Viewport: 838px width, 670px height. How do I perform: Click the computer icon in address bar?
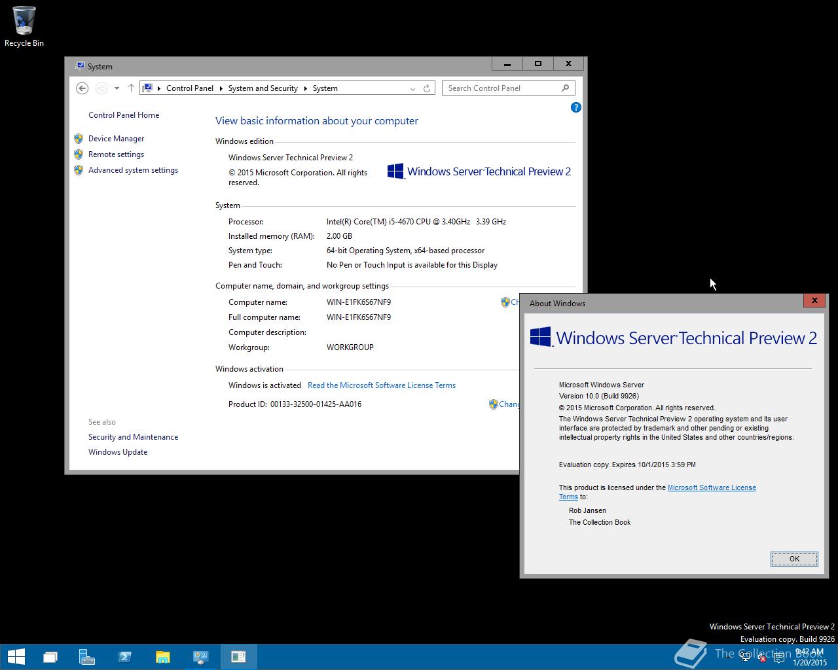click(x=148, y=88)
